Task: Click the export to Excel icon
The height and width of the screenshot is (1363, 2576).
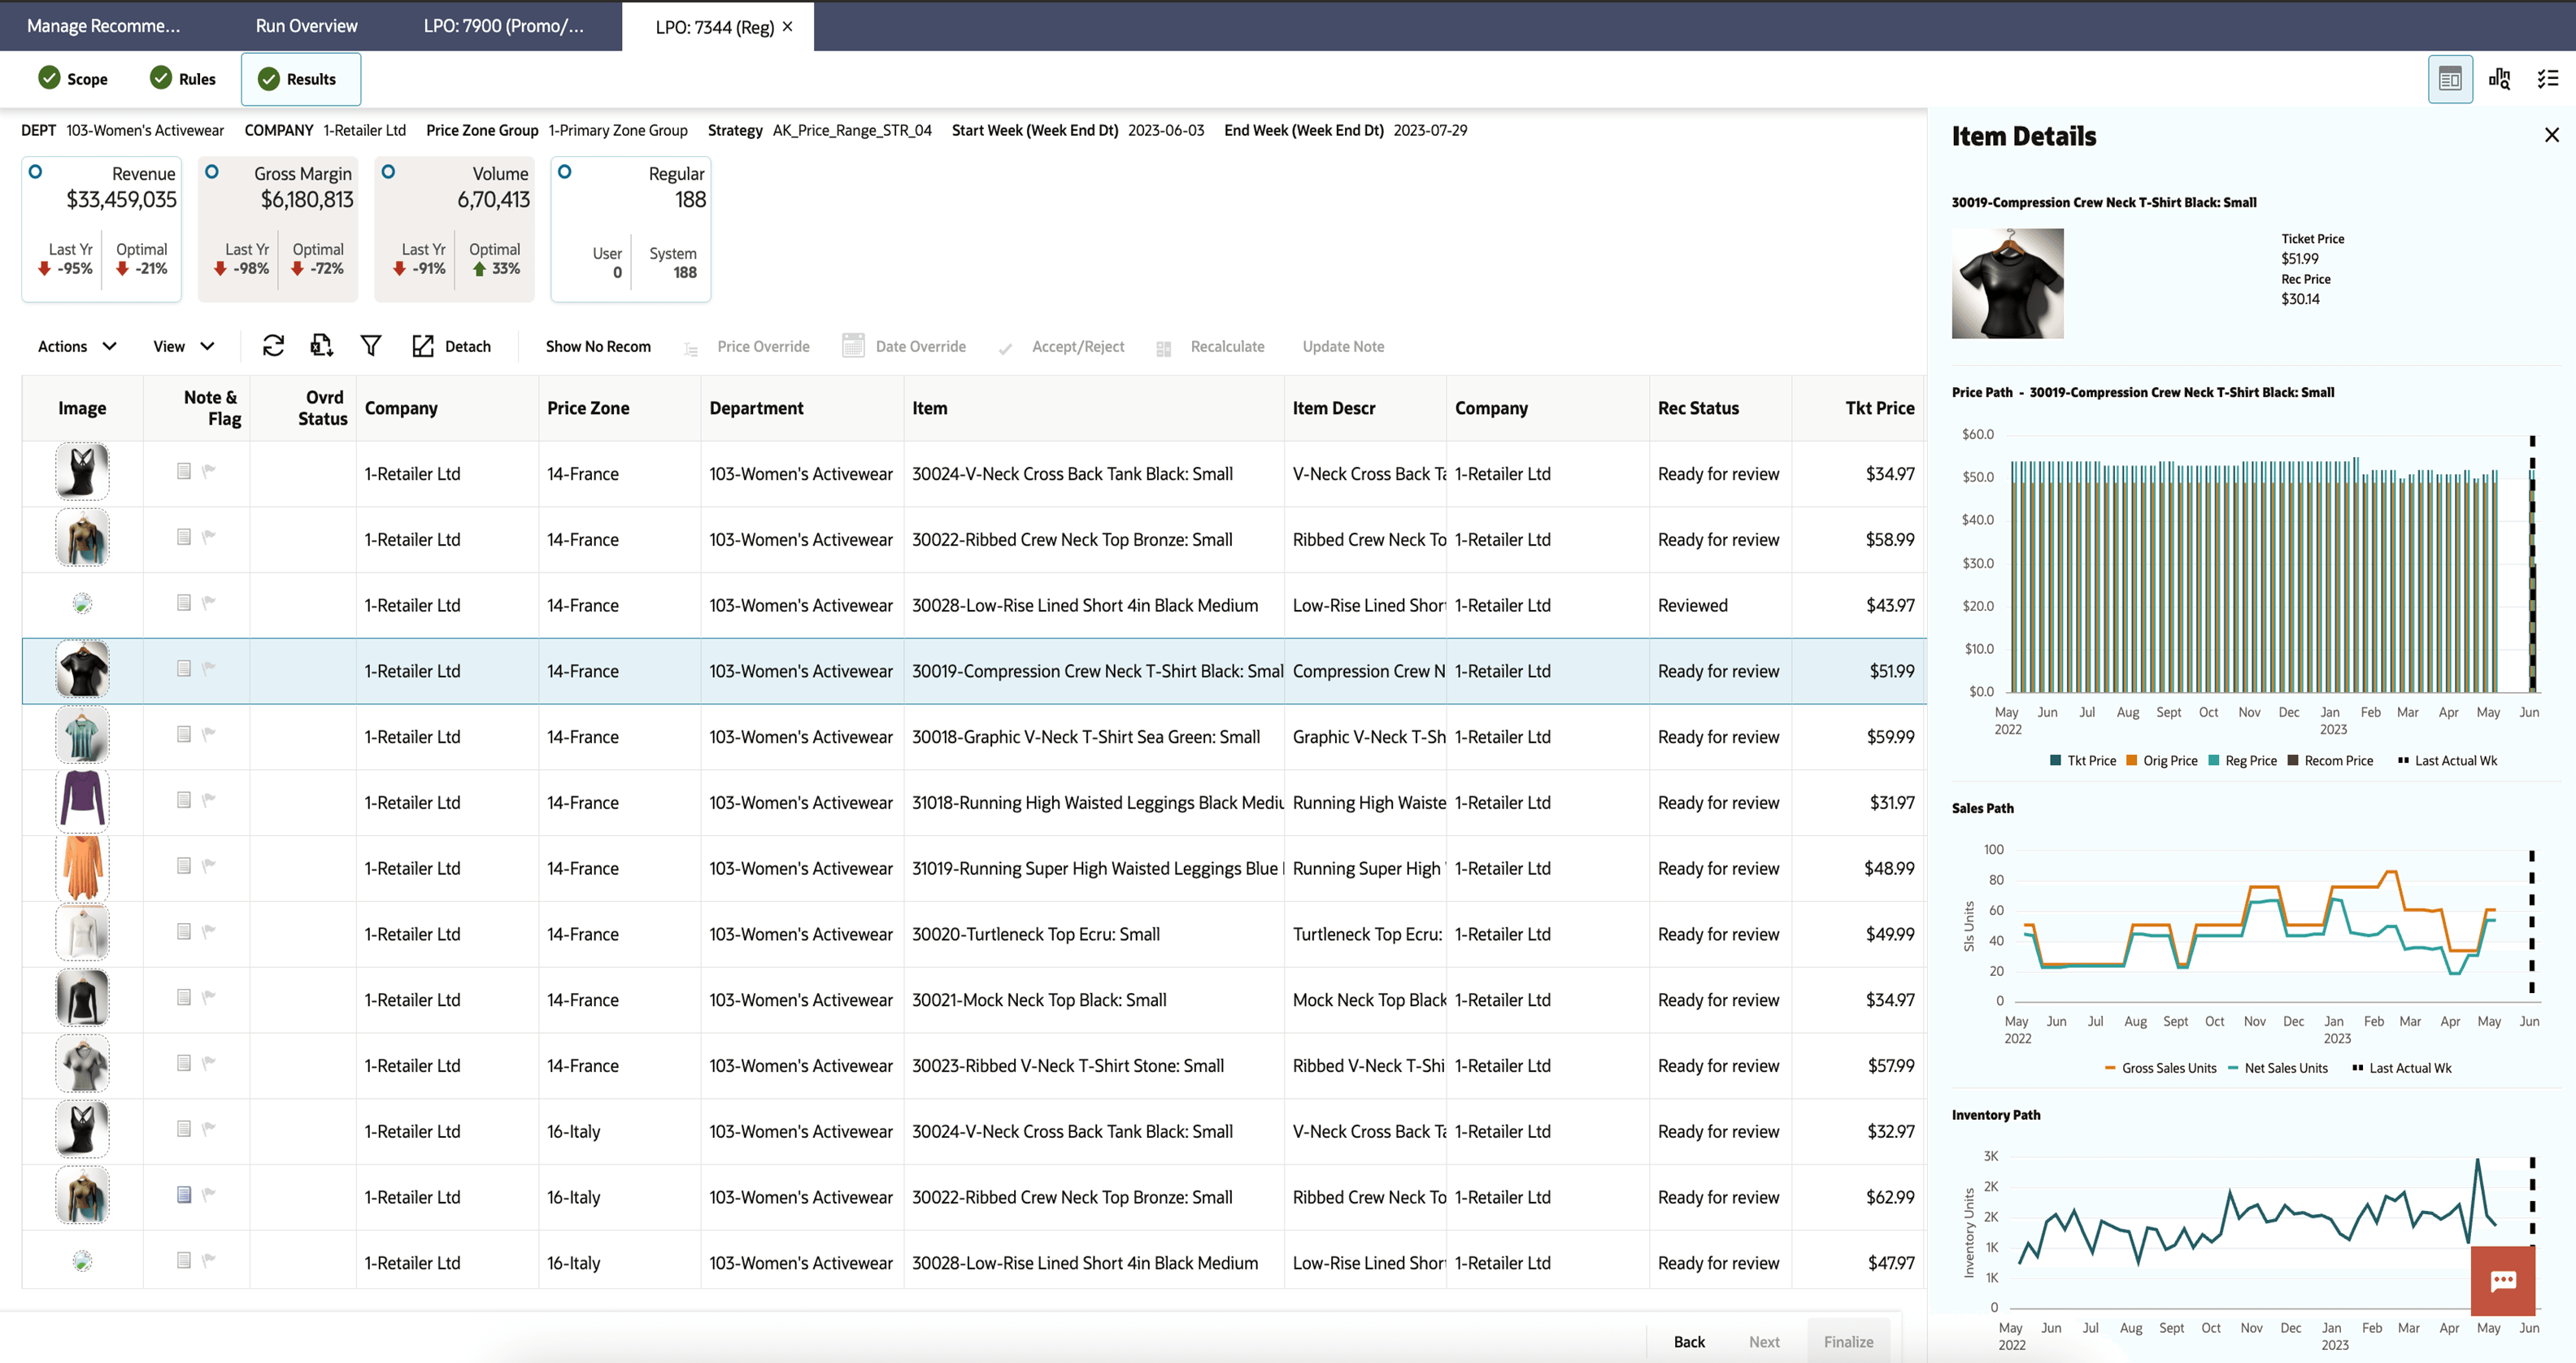Action: coord(321,346)
